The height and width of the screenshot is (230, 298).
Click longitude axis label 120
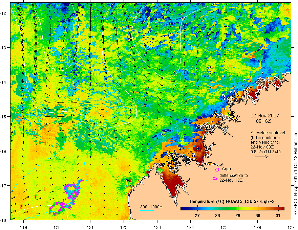(57, 227)
